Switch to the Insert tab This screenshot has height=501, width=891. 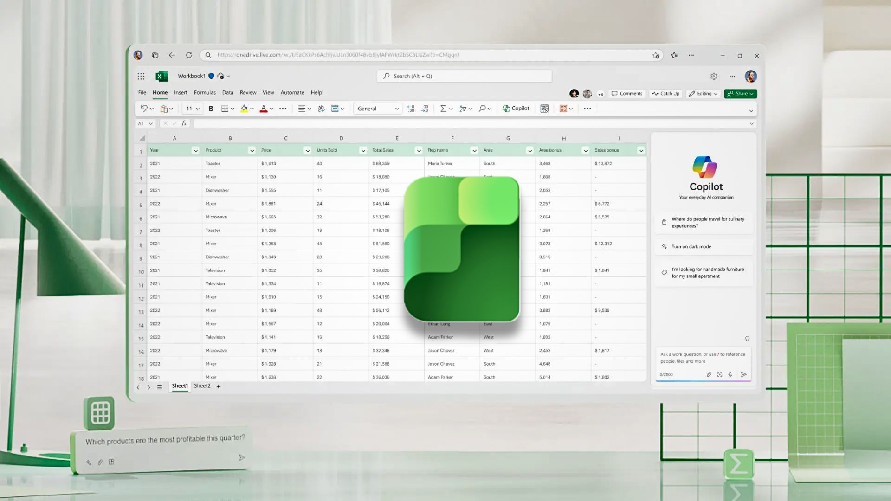click(x=181, y=93)
